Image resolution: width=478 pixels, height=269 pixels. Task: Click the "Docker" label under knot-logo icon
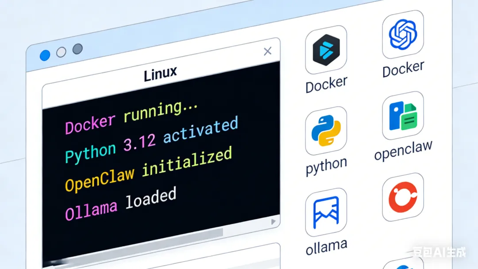coord(403,69)
